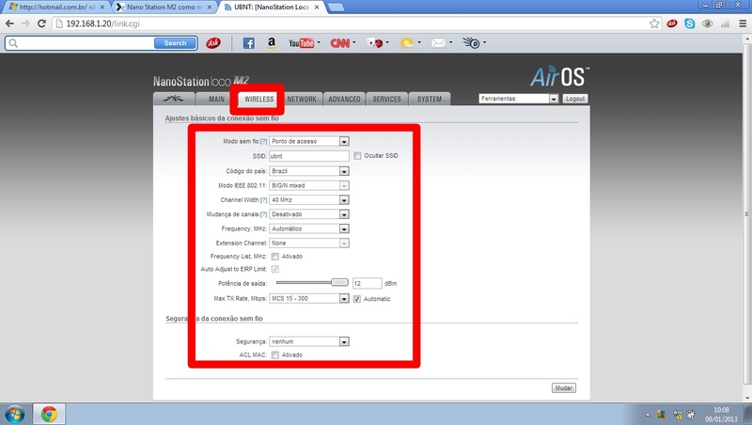
Task: Open the Ferramentas tools dropdown
Action: [x=519, y=99]
